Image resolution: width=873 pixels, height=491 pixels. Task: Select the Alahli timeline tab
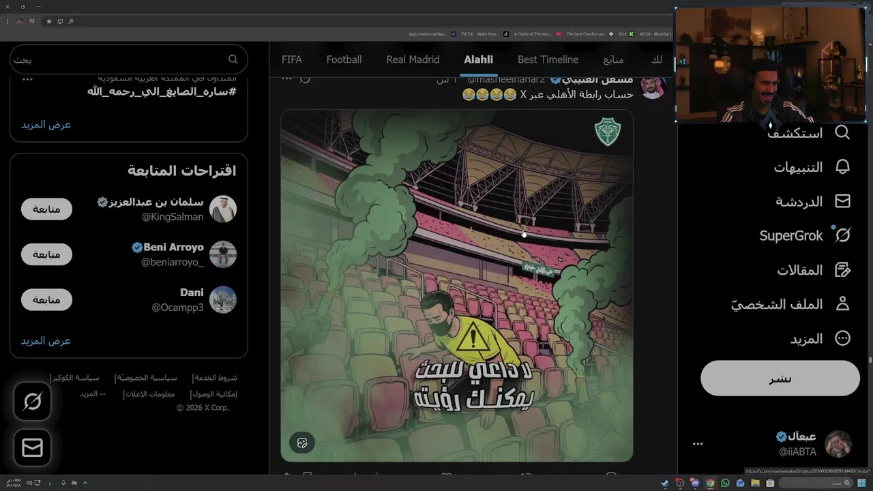click(478, 59)
